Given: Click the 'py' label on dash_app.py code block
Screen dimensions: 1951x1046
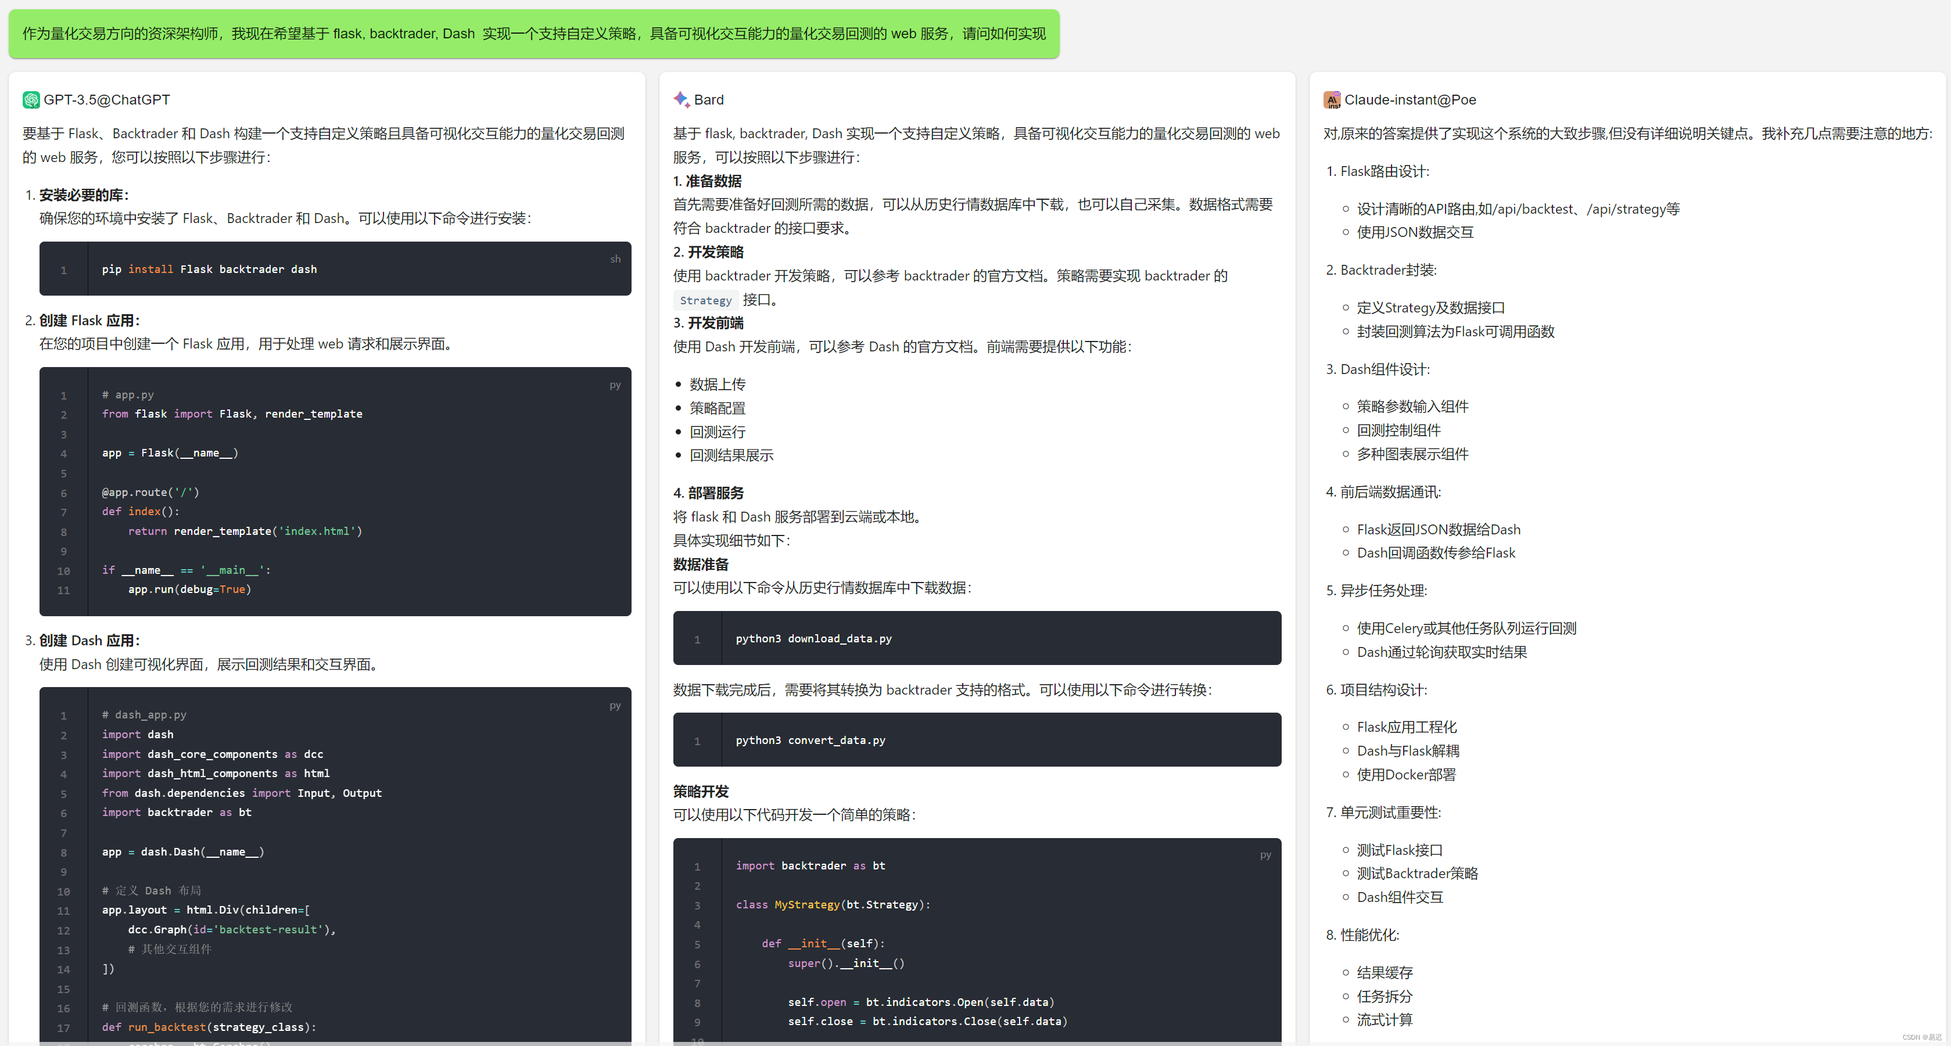Looking at the screenshot, I should [x=615, y=706].
